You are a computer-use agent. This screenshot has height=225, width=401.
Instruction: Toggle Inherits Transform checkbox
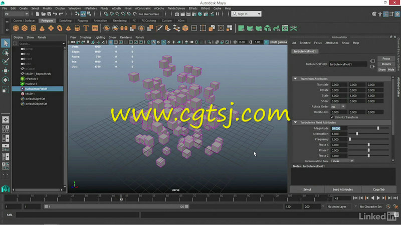point(332,117)
